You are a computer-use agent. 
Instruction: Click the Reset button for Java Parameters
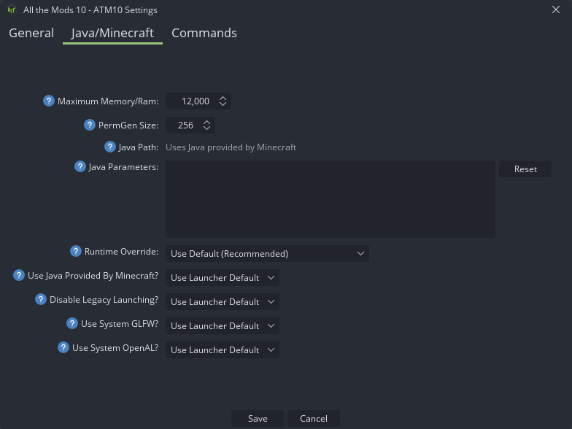(x=525, y=169)
